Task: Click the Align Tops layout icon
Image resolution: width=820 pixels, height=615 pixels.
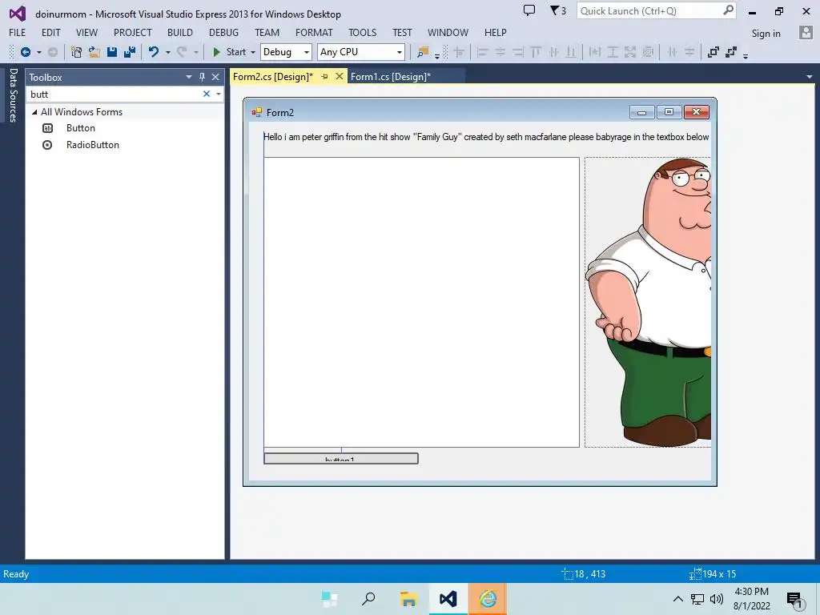Action: point(536,52)
